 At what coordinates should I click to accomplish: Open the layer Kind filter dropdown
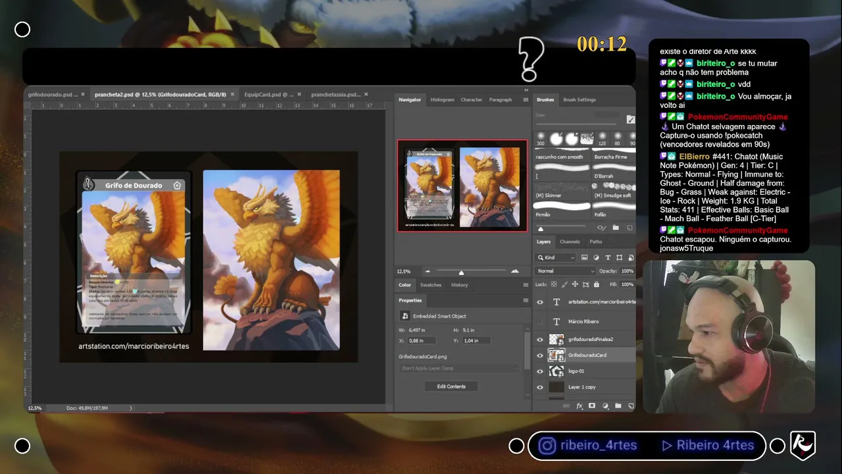[x=557, y=257]
